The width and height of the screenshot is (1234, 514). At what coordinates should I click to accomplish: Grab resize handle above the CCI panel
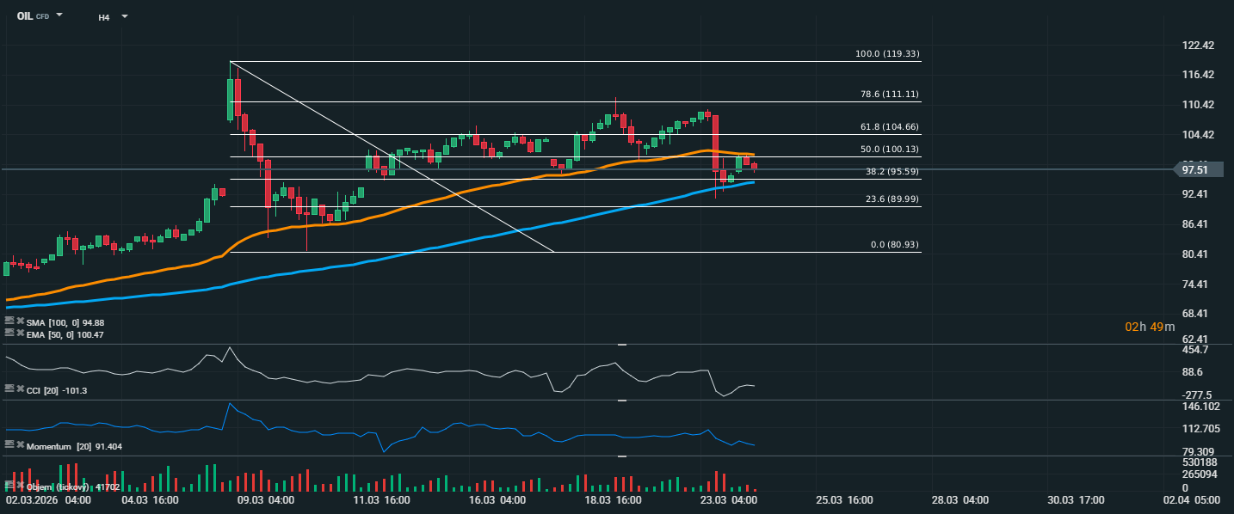click(x=621, y=344)
